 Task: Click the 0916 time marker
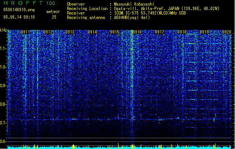[x=137, y=32]
